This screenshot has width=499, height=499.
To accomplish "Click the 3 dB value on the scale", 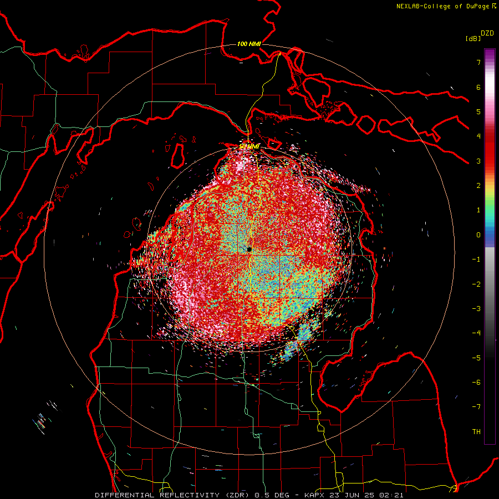I will tap(478, 161).
